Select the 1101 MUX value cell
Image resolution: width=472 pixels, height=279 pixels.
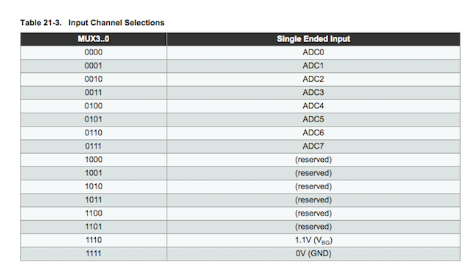pos(94,227)
